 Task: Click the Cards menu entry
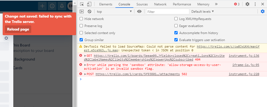coord(18,68)
